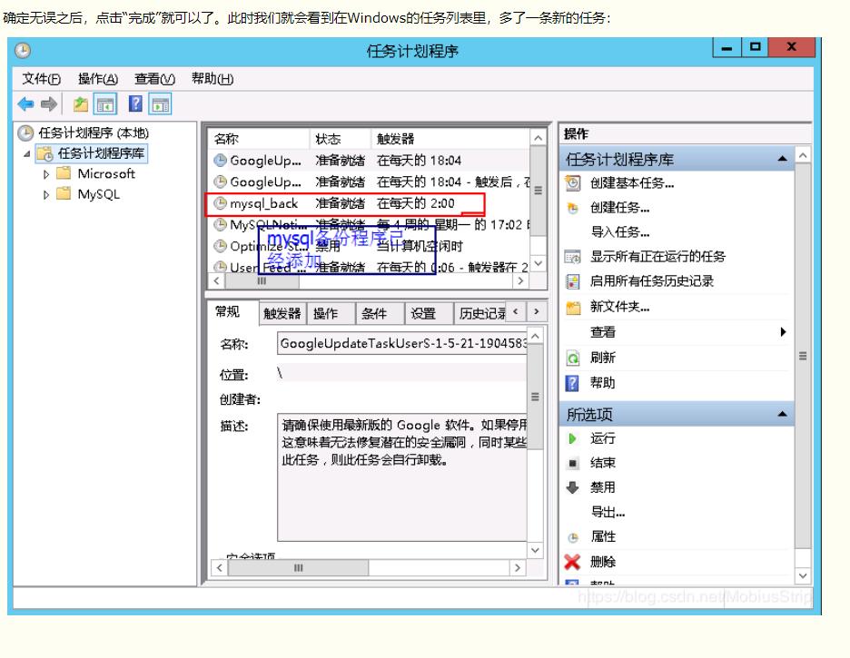Switch to the 历史记录 tab

coord(479,313)
